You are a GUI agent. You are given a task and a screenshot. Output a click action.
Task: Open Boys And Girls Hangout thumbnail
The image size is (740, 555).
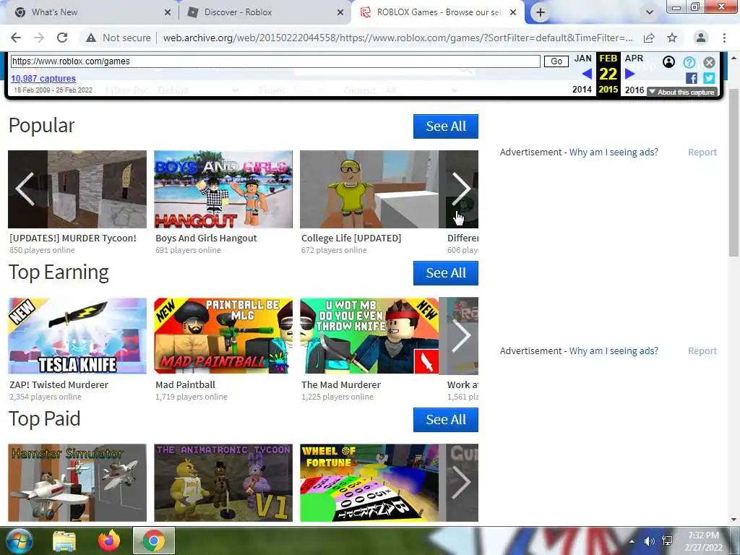223,189
